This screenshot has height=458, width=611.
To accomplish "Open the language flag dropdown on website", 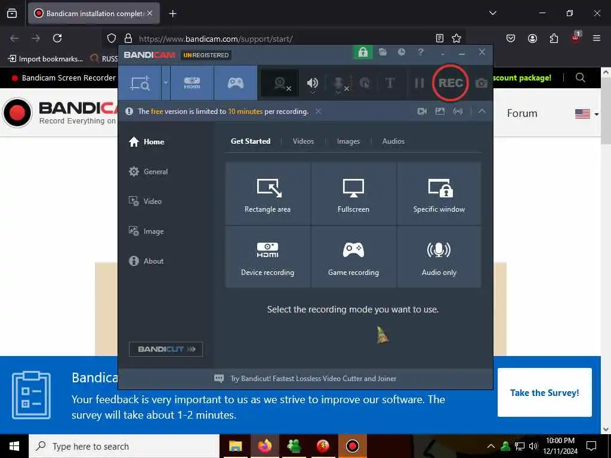I will [x=587, y=114].
